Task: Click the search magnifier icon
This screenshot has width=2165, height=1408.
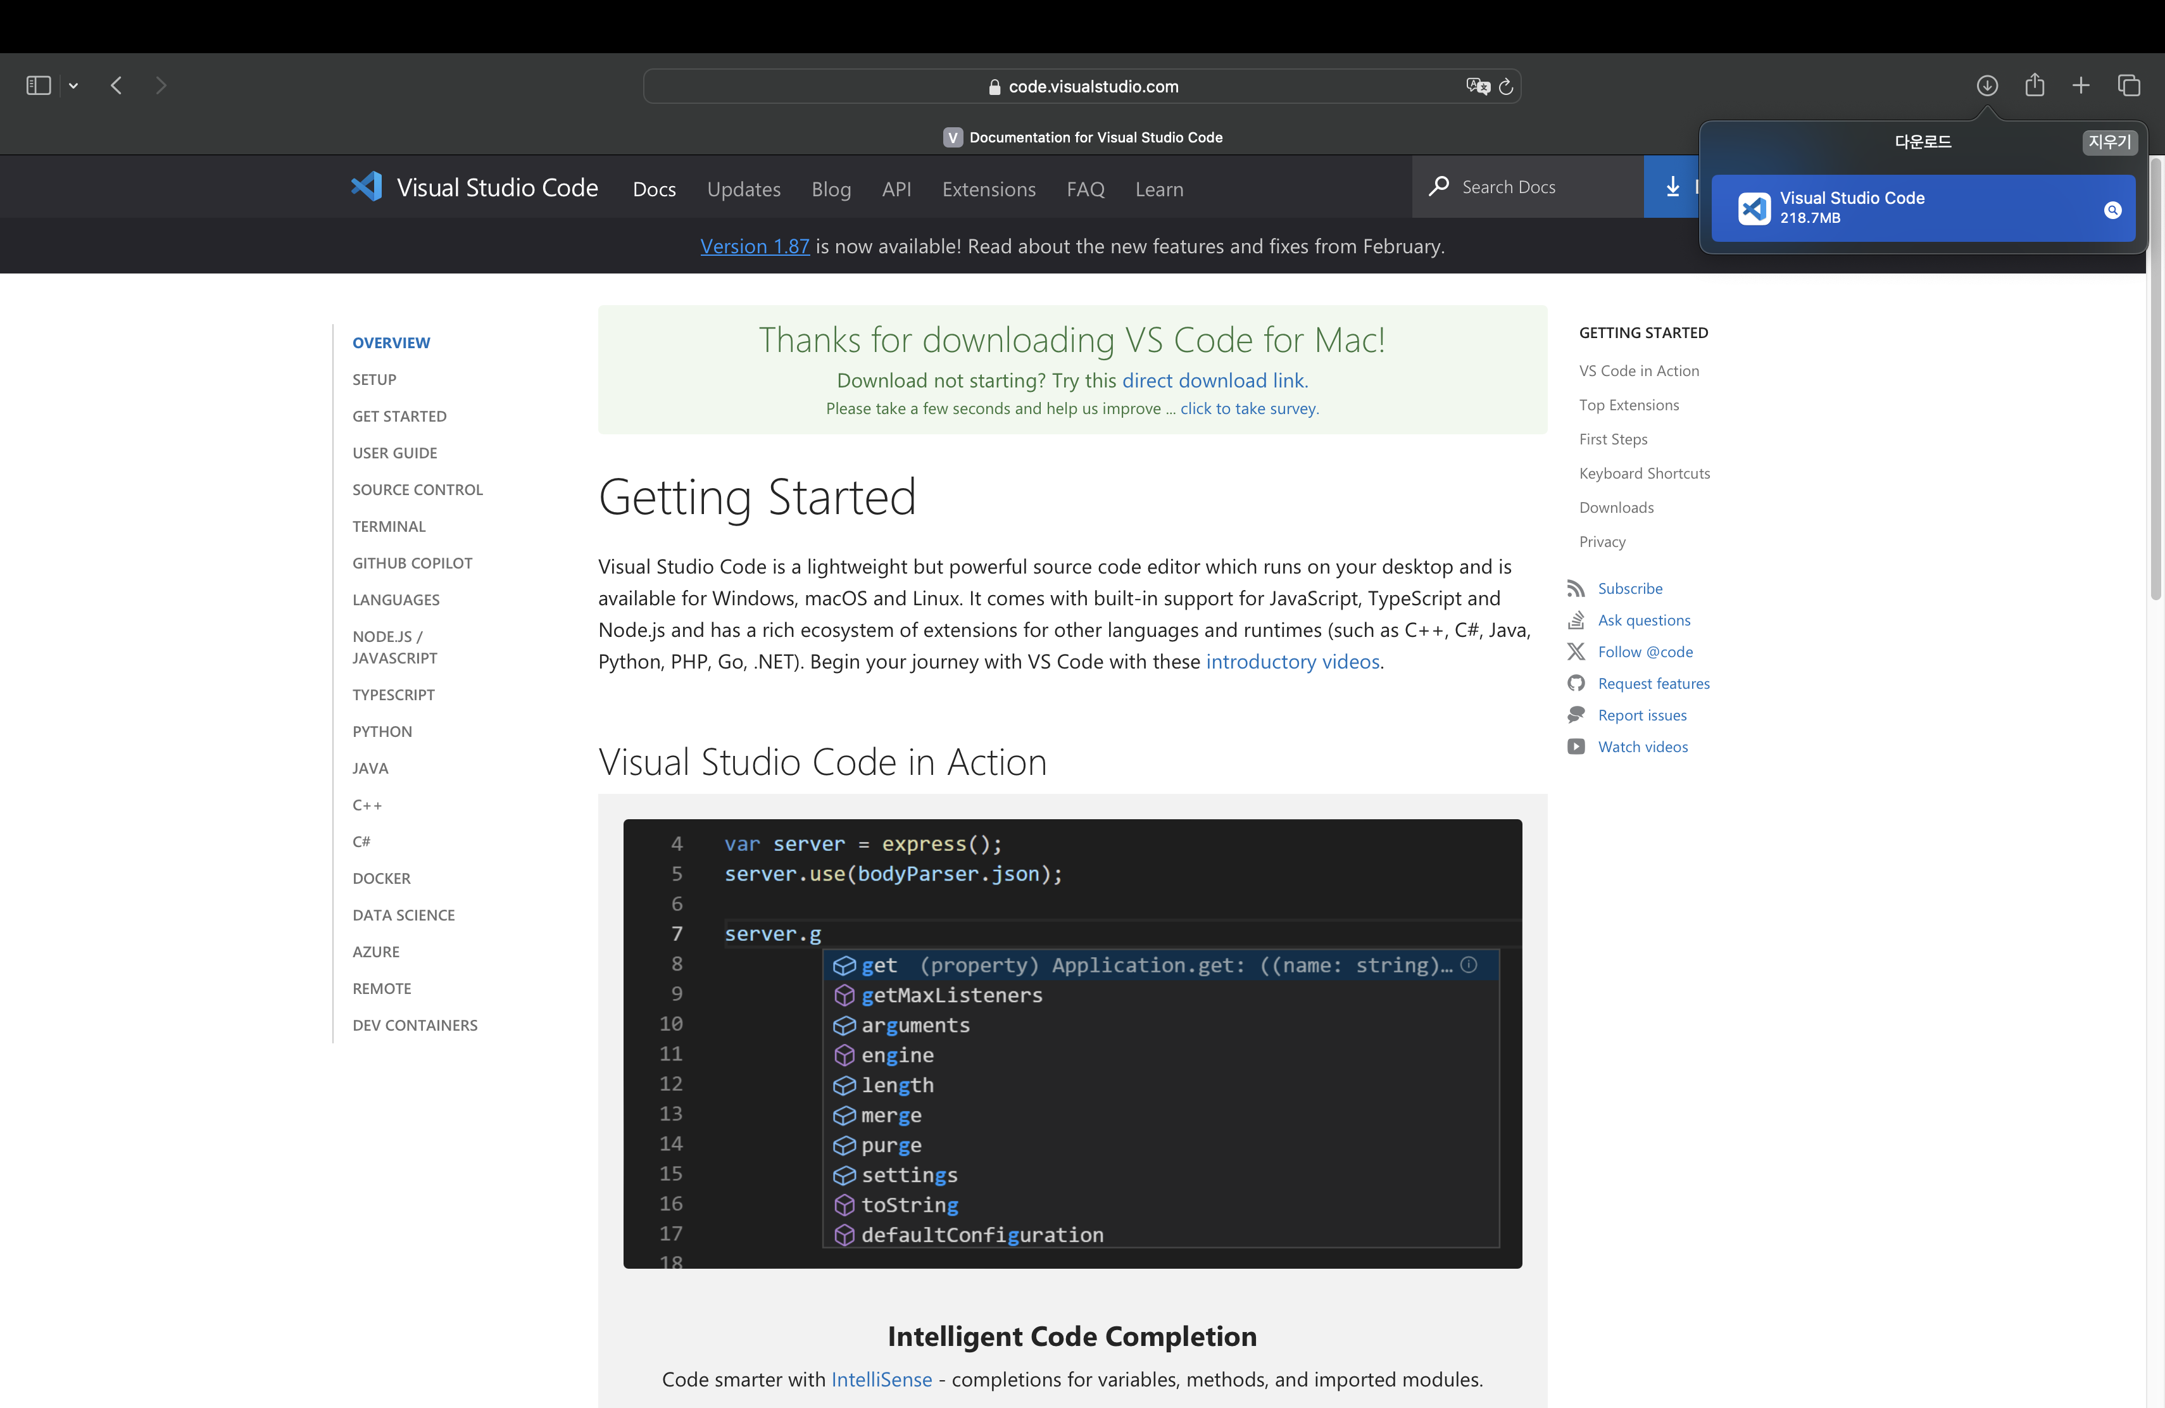Action: (1438, 187)
